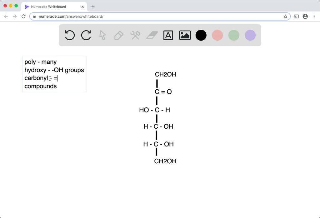The height and width of the screenshot is (218, 320).
Task: Select the 'C = O' label
Action: 163,92
